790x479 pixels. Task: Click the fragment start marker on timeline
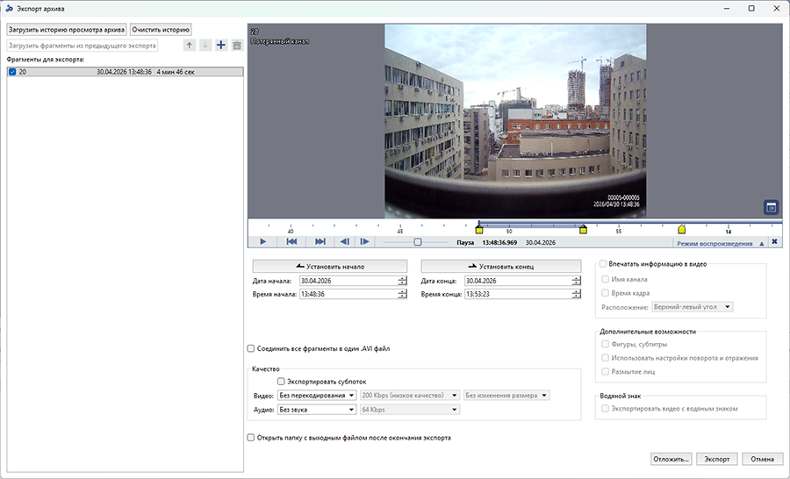point(479,229)
